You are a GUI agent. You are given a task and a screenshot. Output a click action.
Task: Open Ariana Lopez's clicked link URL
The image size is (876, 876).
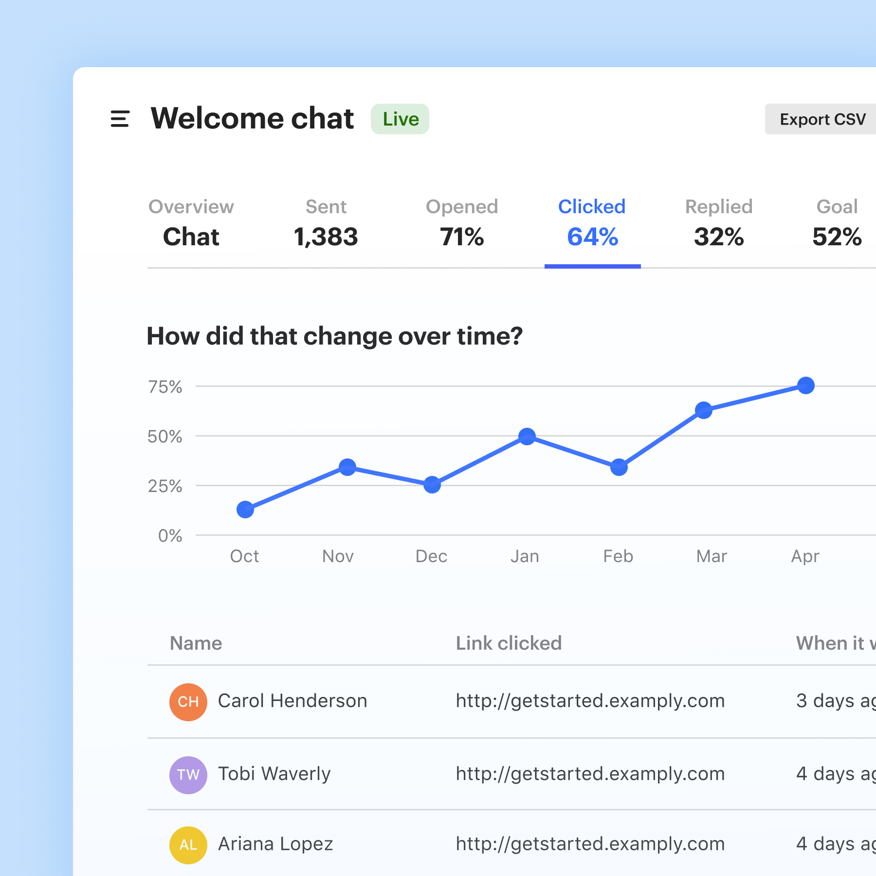click(590, 844)
